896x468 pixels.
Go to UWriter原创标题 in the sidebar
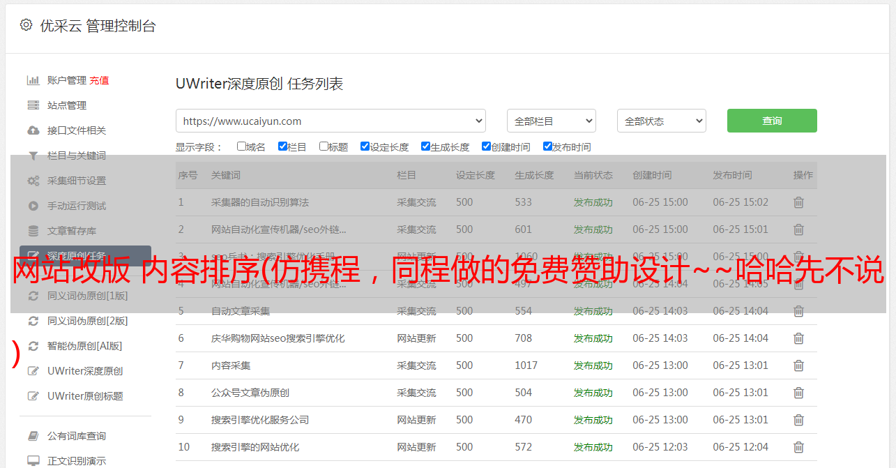pyautogui.click(x=85, y=396)
